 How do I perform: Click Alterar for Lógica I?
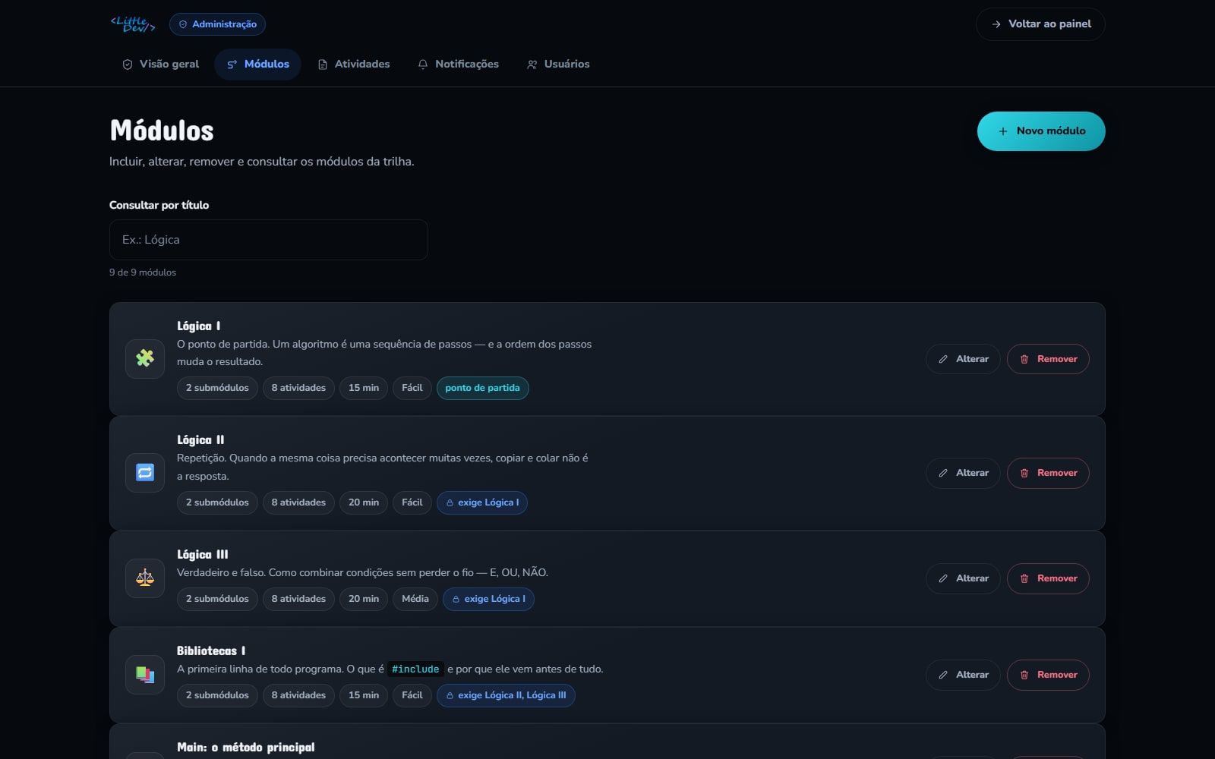click(963, 359)
